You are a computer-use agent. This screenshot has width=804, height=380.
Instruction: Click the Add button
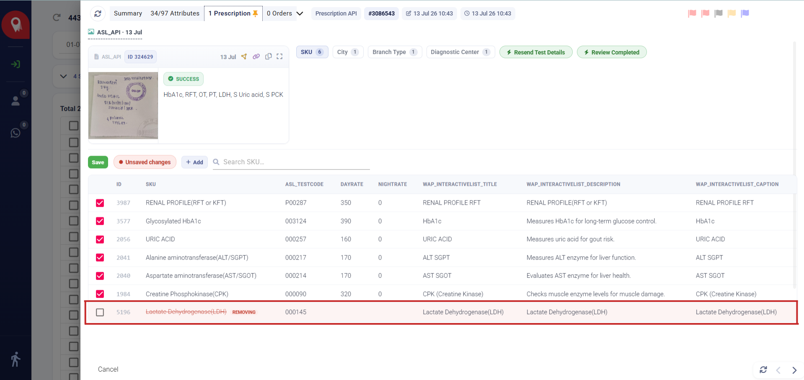(x=194, y=162)
